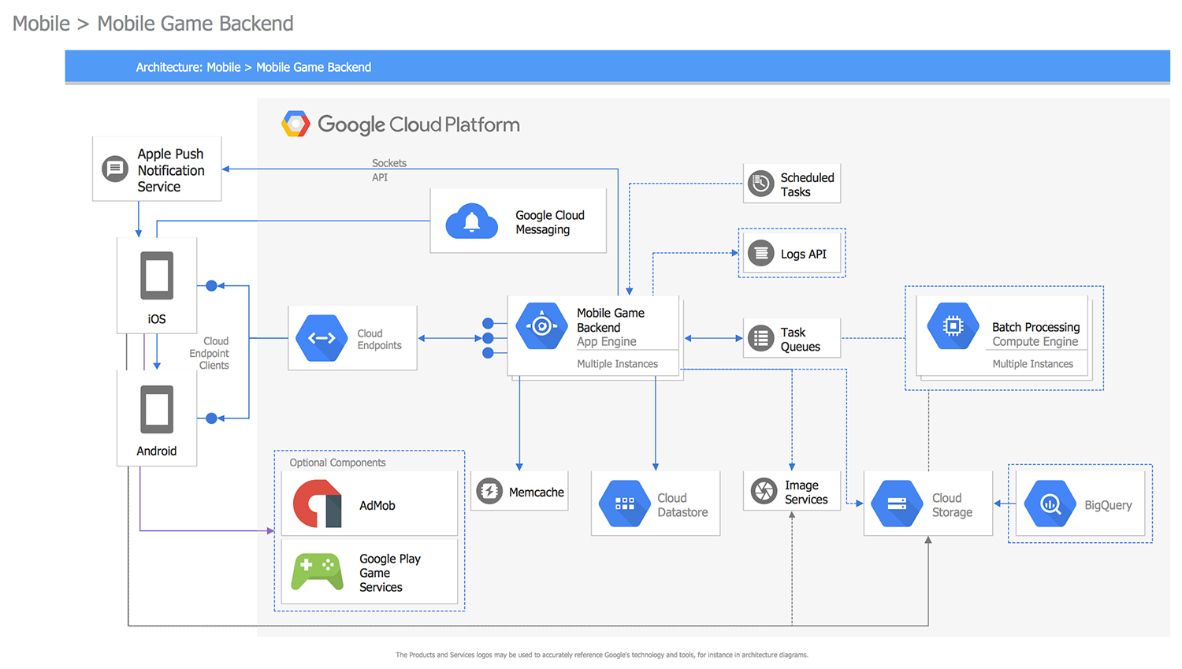Click the Android device icon
The height and width of the screenshot is (669, 1182).
click(x=157, y=410)
